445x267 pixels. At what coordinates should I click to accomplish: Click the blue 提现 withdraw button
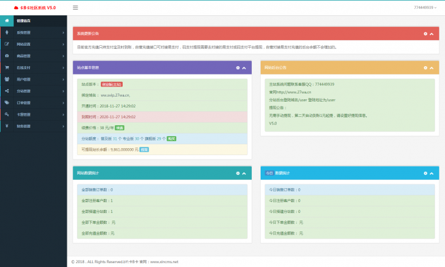(144, 149)
